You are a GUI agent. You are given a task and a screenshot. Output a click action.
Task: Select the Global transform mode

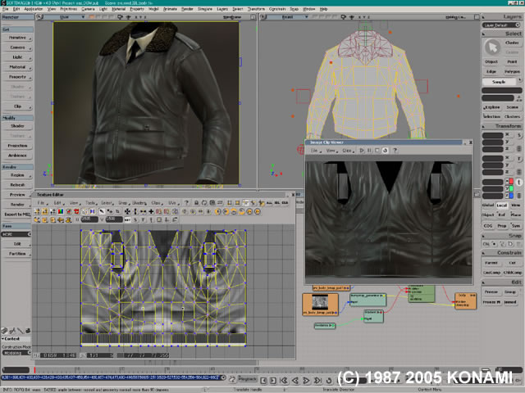point(488,205)
